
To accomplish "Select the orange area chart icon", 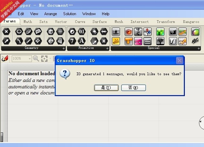I will click(182, 41).
